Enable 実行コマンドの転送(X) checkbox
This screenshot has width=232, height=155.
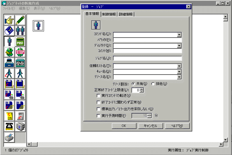pyautogui.click(x=98, y=96)
